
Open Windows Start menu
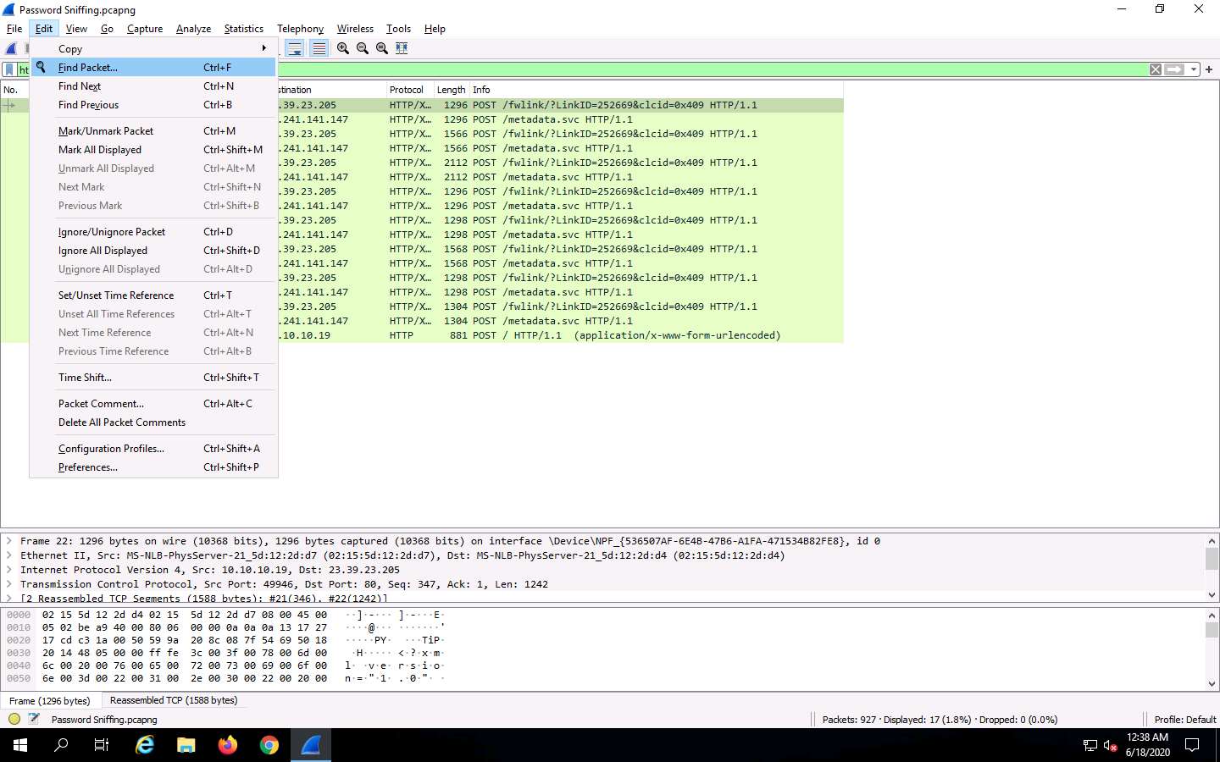[x=20, y=745]
